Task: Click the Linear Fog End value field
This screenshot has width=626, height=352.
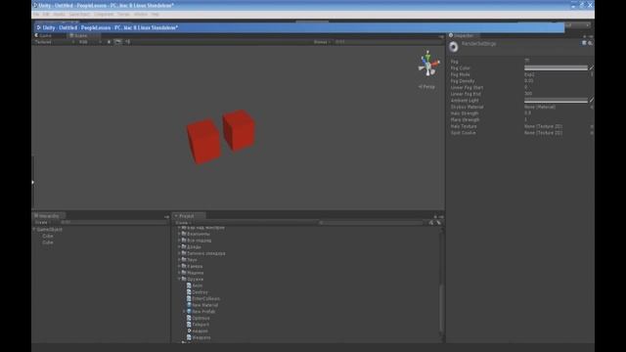Action: [x=559, y=94]
